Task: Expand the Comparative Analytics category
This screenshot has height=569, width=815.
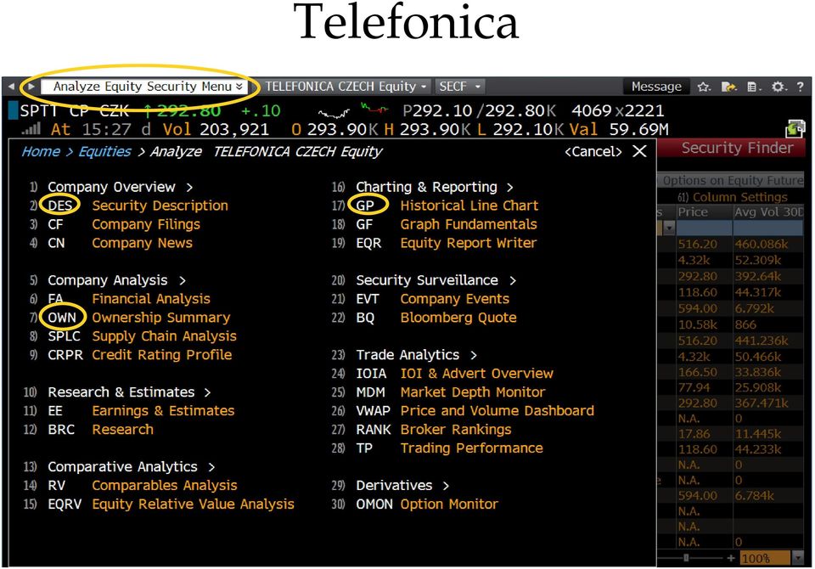Action: pos(131,467)
